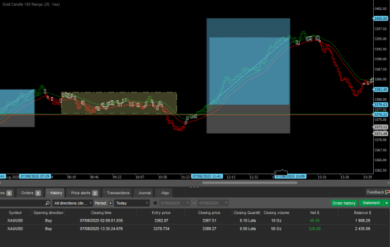Click the balance 1 908.29 cell
Image resolution: width=390 pixels, height=247 pixels.
(363, 220)
